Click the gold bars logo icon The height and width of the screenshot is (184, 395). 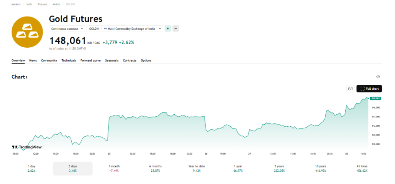tap(27, 32)
